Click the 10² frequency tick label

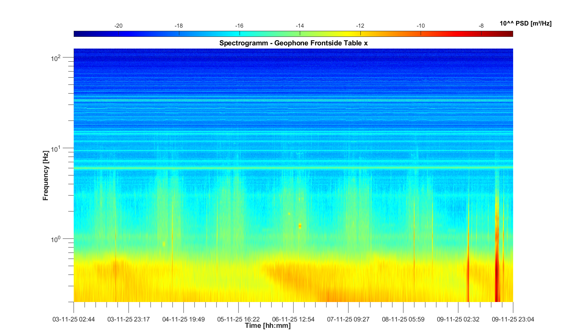pos(56,58)
